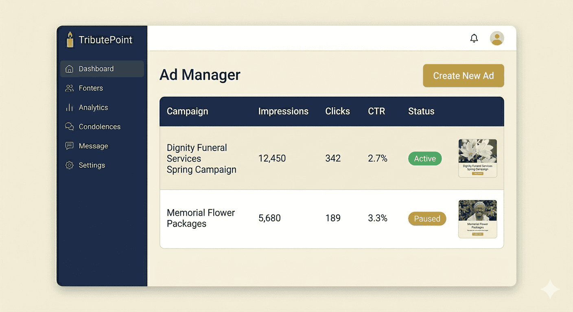Click the Analytics bar chart icon
Screen dimensions: 573x312
[69, 107]
